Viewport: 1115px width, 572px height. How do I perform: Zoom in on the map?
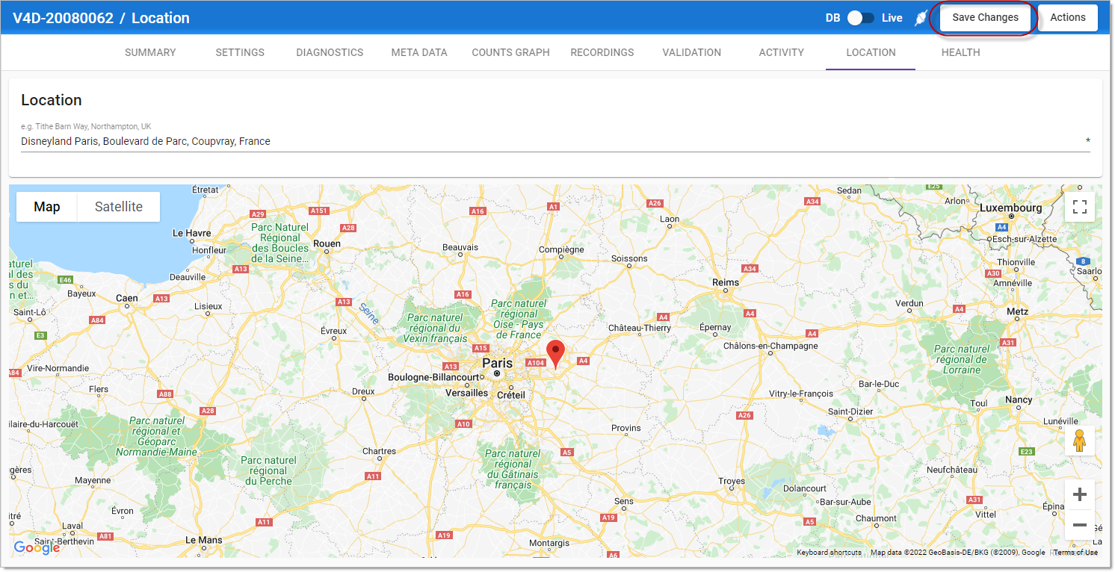[1080, 494]
